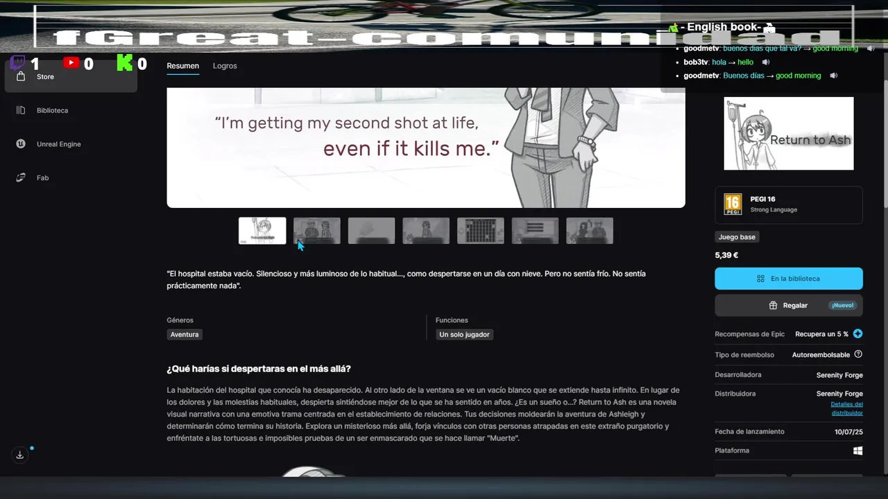Image resolution: width=888 pixels, height=499 pixels.
Task: Click the Biblioteca library icon
Action: point(21,110)
